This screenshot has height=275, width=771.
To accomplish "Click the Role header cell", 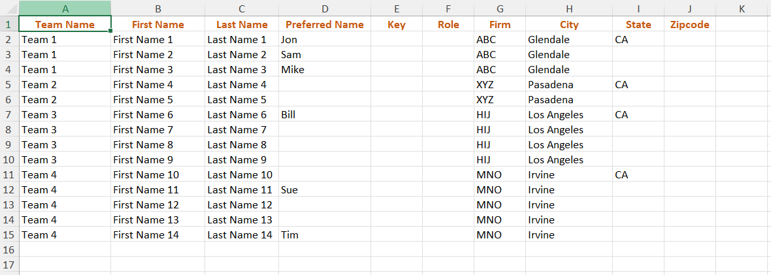I will (448, 25).
